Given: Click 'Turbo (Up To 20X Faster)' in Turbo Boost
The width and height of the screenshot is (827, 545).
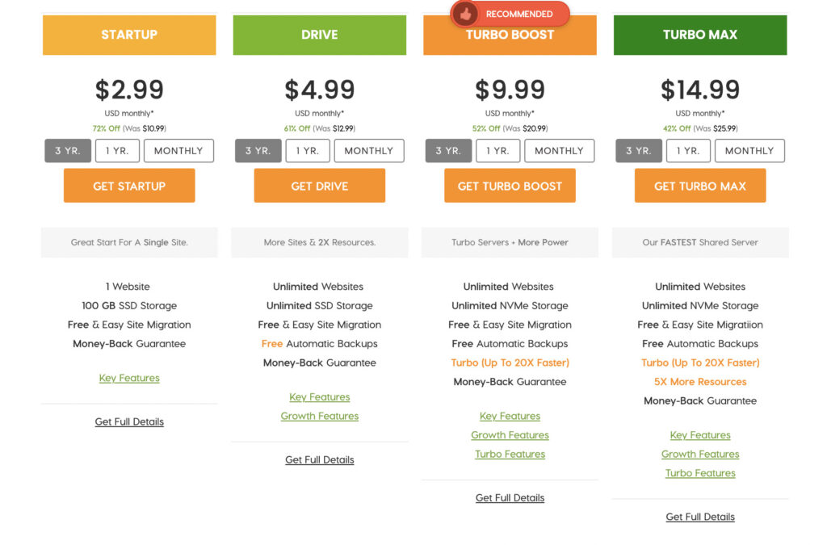Looking at the screenshot, I should click(510, 363).
